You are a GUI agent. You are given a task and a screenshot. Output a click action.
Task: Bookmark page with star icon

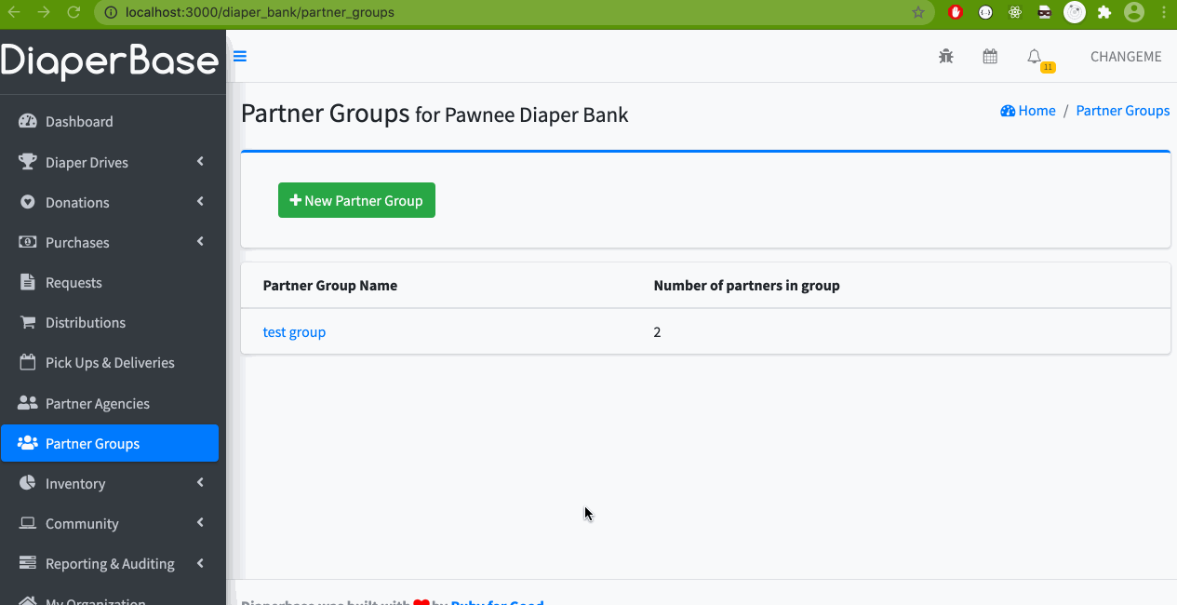pos(918,13)
